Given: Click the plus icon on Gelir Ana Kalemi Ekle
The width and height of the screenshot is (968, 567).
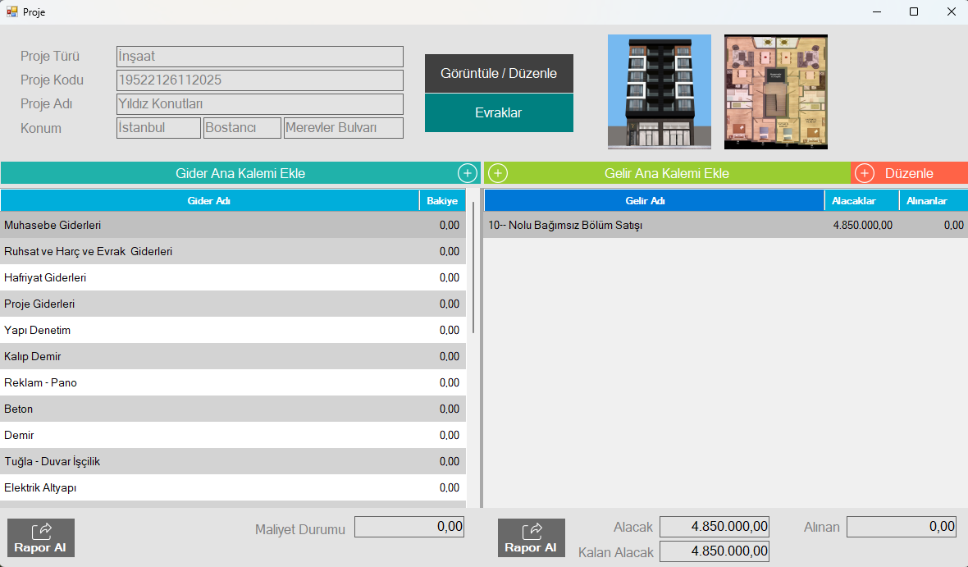Looking at the screenshot, I should [x=498, y=173].
